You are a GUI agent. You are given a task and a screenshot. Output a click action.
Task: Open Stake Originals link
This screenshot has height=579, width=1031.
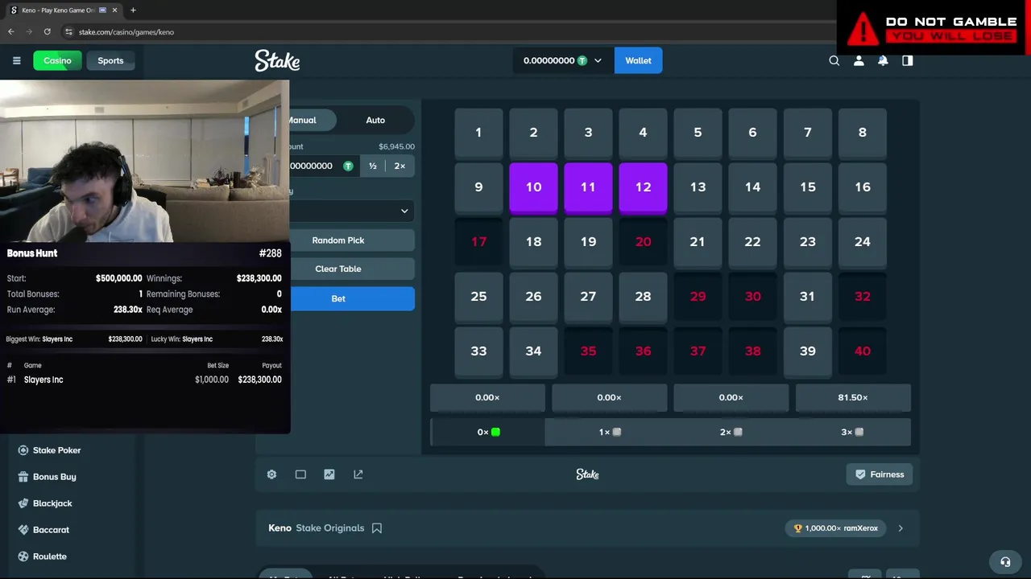(330, 528)
